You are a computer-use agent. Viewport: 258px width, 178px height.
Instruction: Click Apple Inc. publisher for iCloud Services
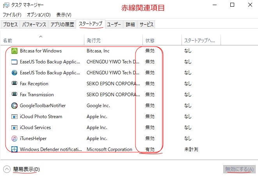97,128
